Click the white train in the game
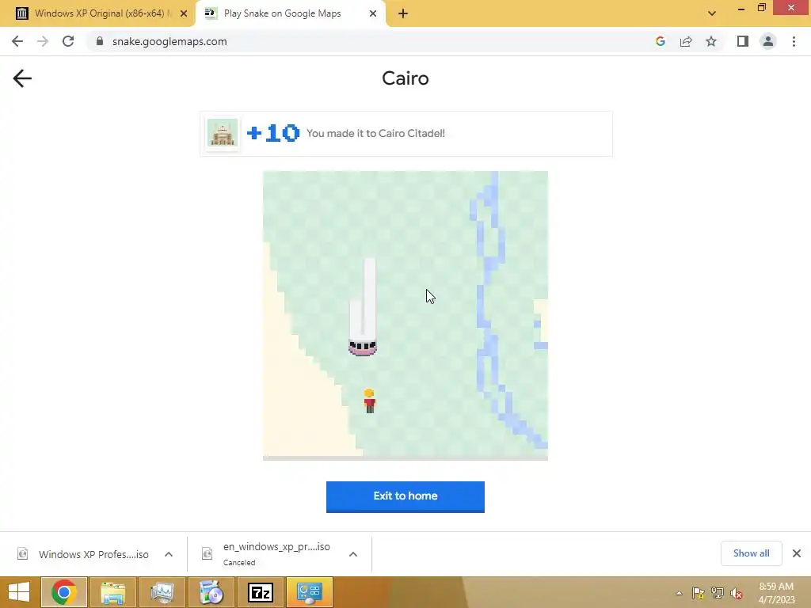This screenshot has height=608, width=811. pyautogui.click(x=363, y=307)
